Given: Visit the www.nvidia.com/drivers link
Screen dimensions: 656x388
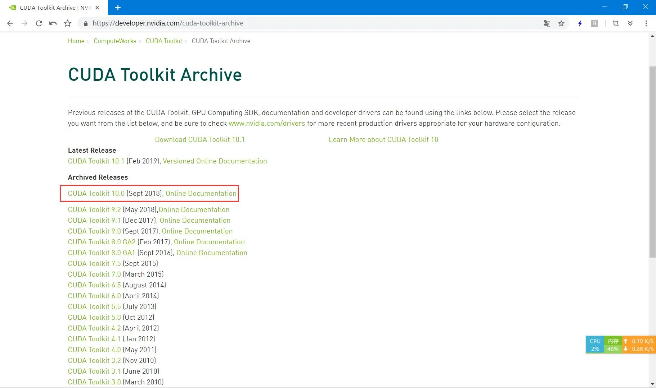Looking at the screenshot, I should coord(267,123).
